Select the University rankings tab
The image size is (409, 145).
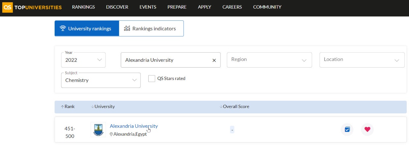pyautogui.click(x=87, y=29)
